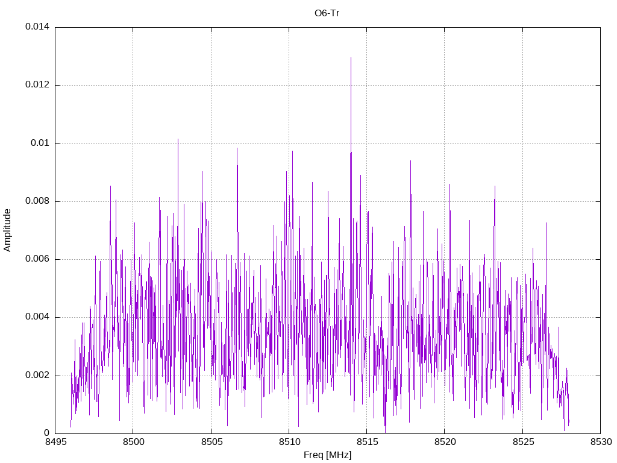617x463 pixels.
Task: Click x-axis tick label 8500
Action: click(x=133, y=442)
